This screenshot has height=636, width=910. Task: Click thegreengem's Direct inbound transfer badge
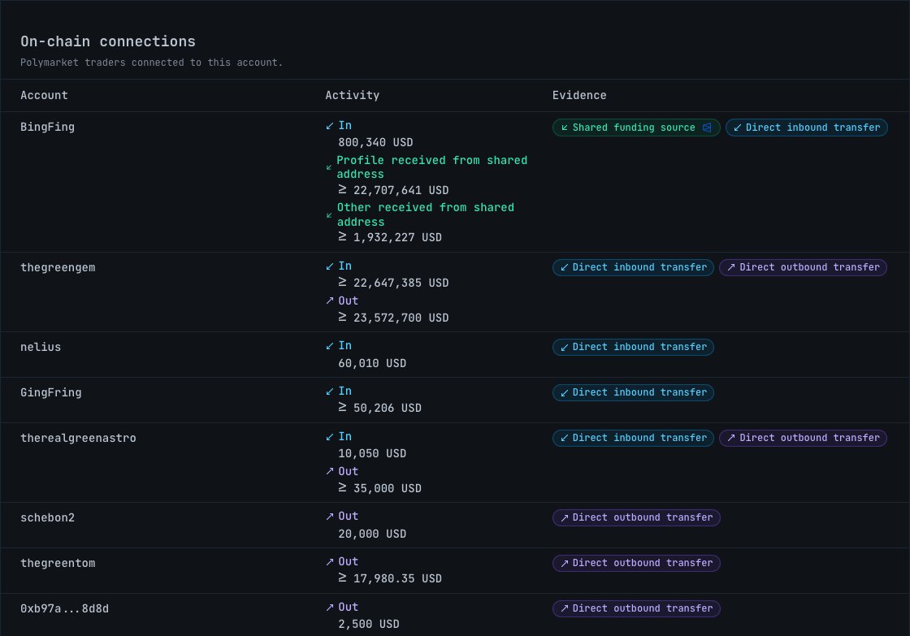pos(633,267)
